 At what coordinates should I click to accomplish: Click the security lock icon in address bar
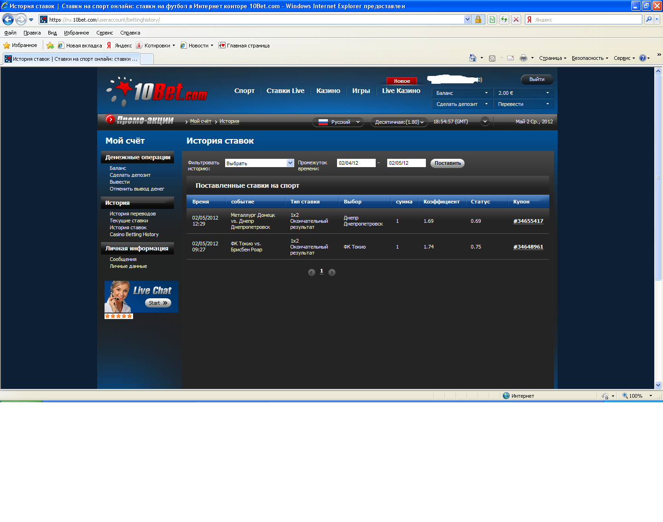[478, 19]
